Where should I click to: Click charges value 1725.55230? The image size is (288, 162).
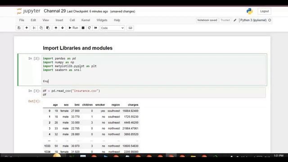click(x=131, y=117)
